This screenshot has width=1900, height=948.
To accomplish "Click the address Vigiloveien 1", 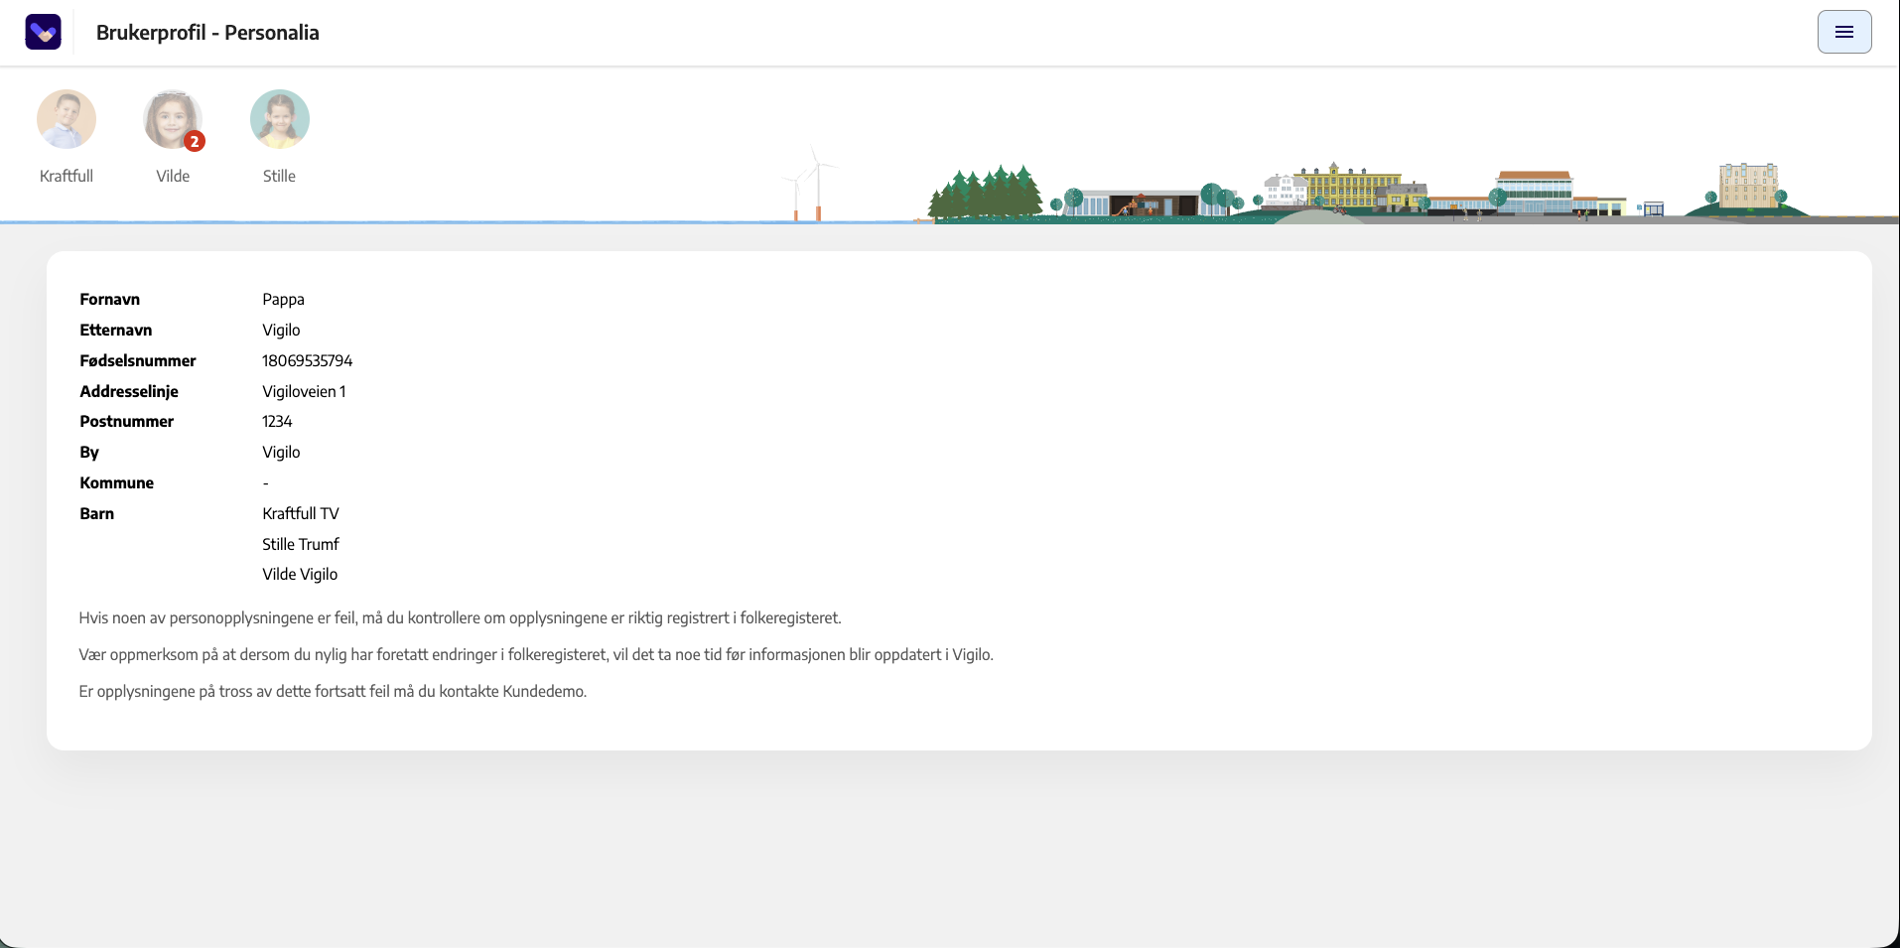I will 304,391.
